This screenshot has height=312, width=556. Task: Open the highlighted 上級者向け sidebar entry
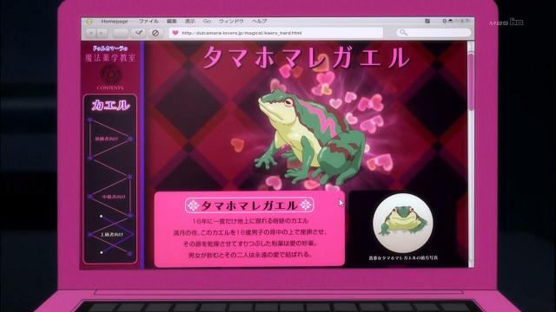[111, 235]
